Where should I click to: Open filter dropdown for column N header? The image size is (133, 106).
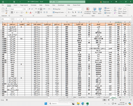(8, 25)
